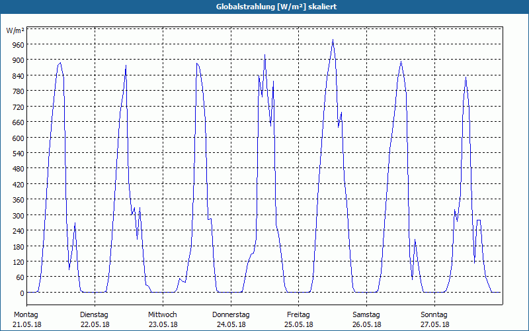Click the Globalstrahlung chart title bar
This screenshot has height=331, width=529.
(x=264, y=7)
